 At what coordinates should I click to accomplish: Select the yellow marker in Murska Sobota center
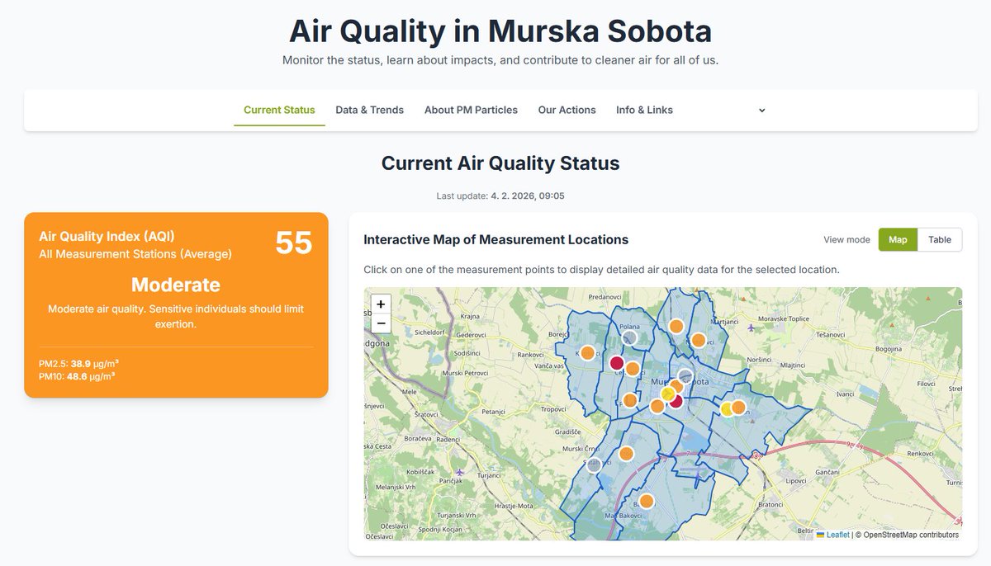coord(668,394)
